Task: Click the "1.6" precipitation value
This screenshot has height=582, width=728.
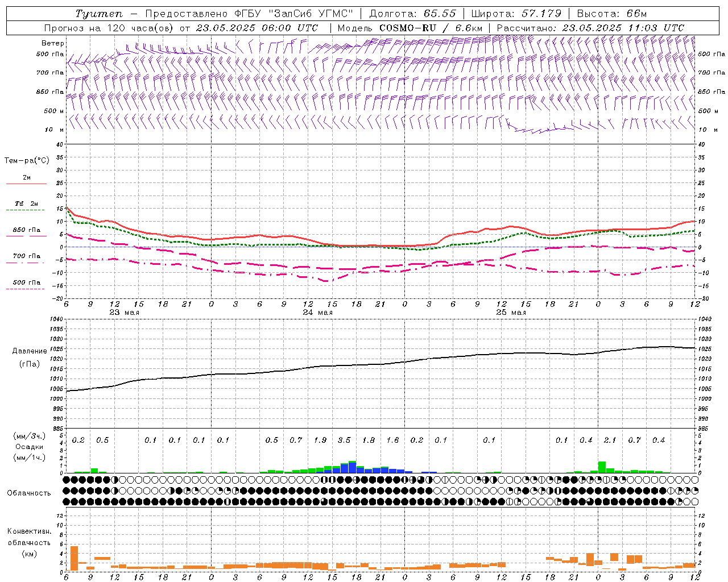Action: [x=393, y=440]
